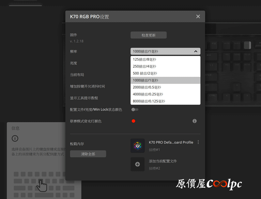Choose 500 赫兹/2毫秒 option
The height and width of the screenshot is (199, 261).
165,73
